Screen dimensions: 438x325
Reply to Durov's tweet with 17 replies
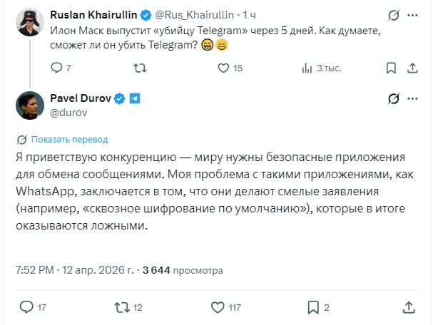[26, 308]
